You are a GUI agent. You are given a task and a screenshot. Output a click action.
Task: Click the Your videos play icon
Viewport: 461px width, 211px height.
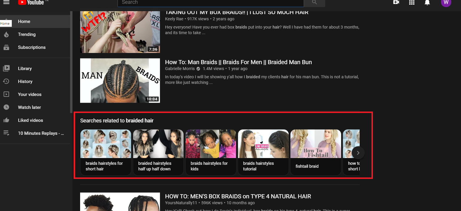(6, 94)
